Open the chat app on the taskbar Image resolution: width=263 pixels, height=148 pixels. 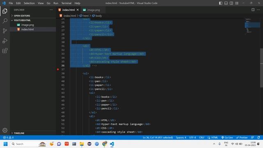[59, 144]
